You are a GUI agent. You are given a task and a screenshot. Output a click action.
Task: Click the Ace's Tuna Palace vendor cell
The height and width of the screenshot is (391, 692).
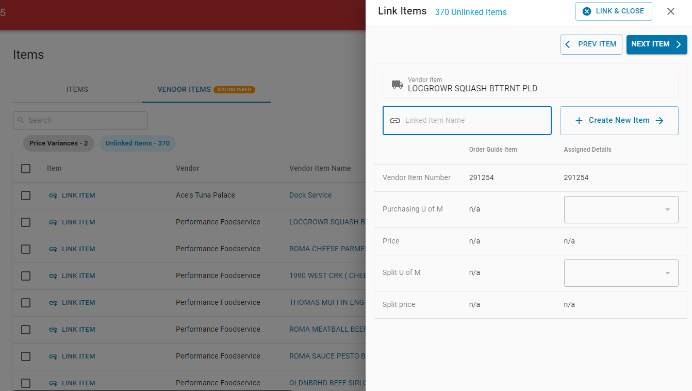[205, 195]
